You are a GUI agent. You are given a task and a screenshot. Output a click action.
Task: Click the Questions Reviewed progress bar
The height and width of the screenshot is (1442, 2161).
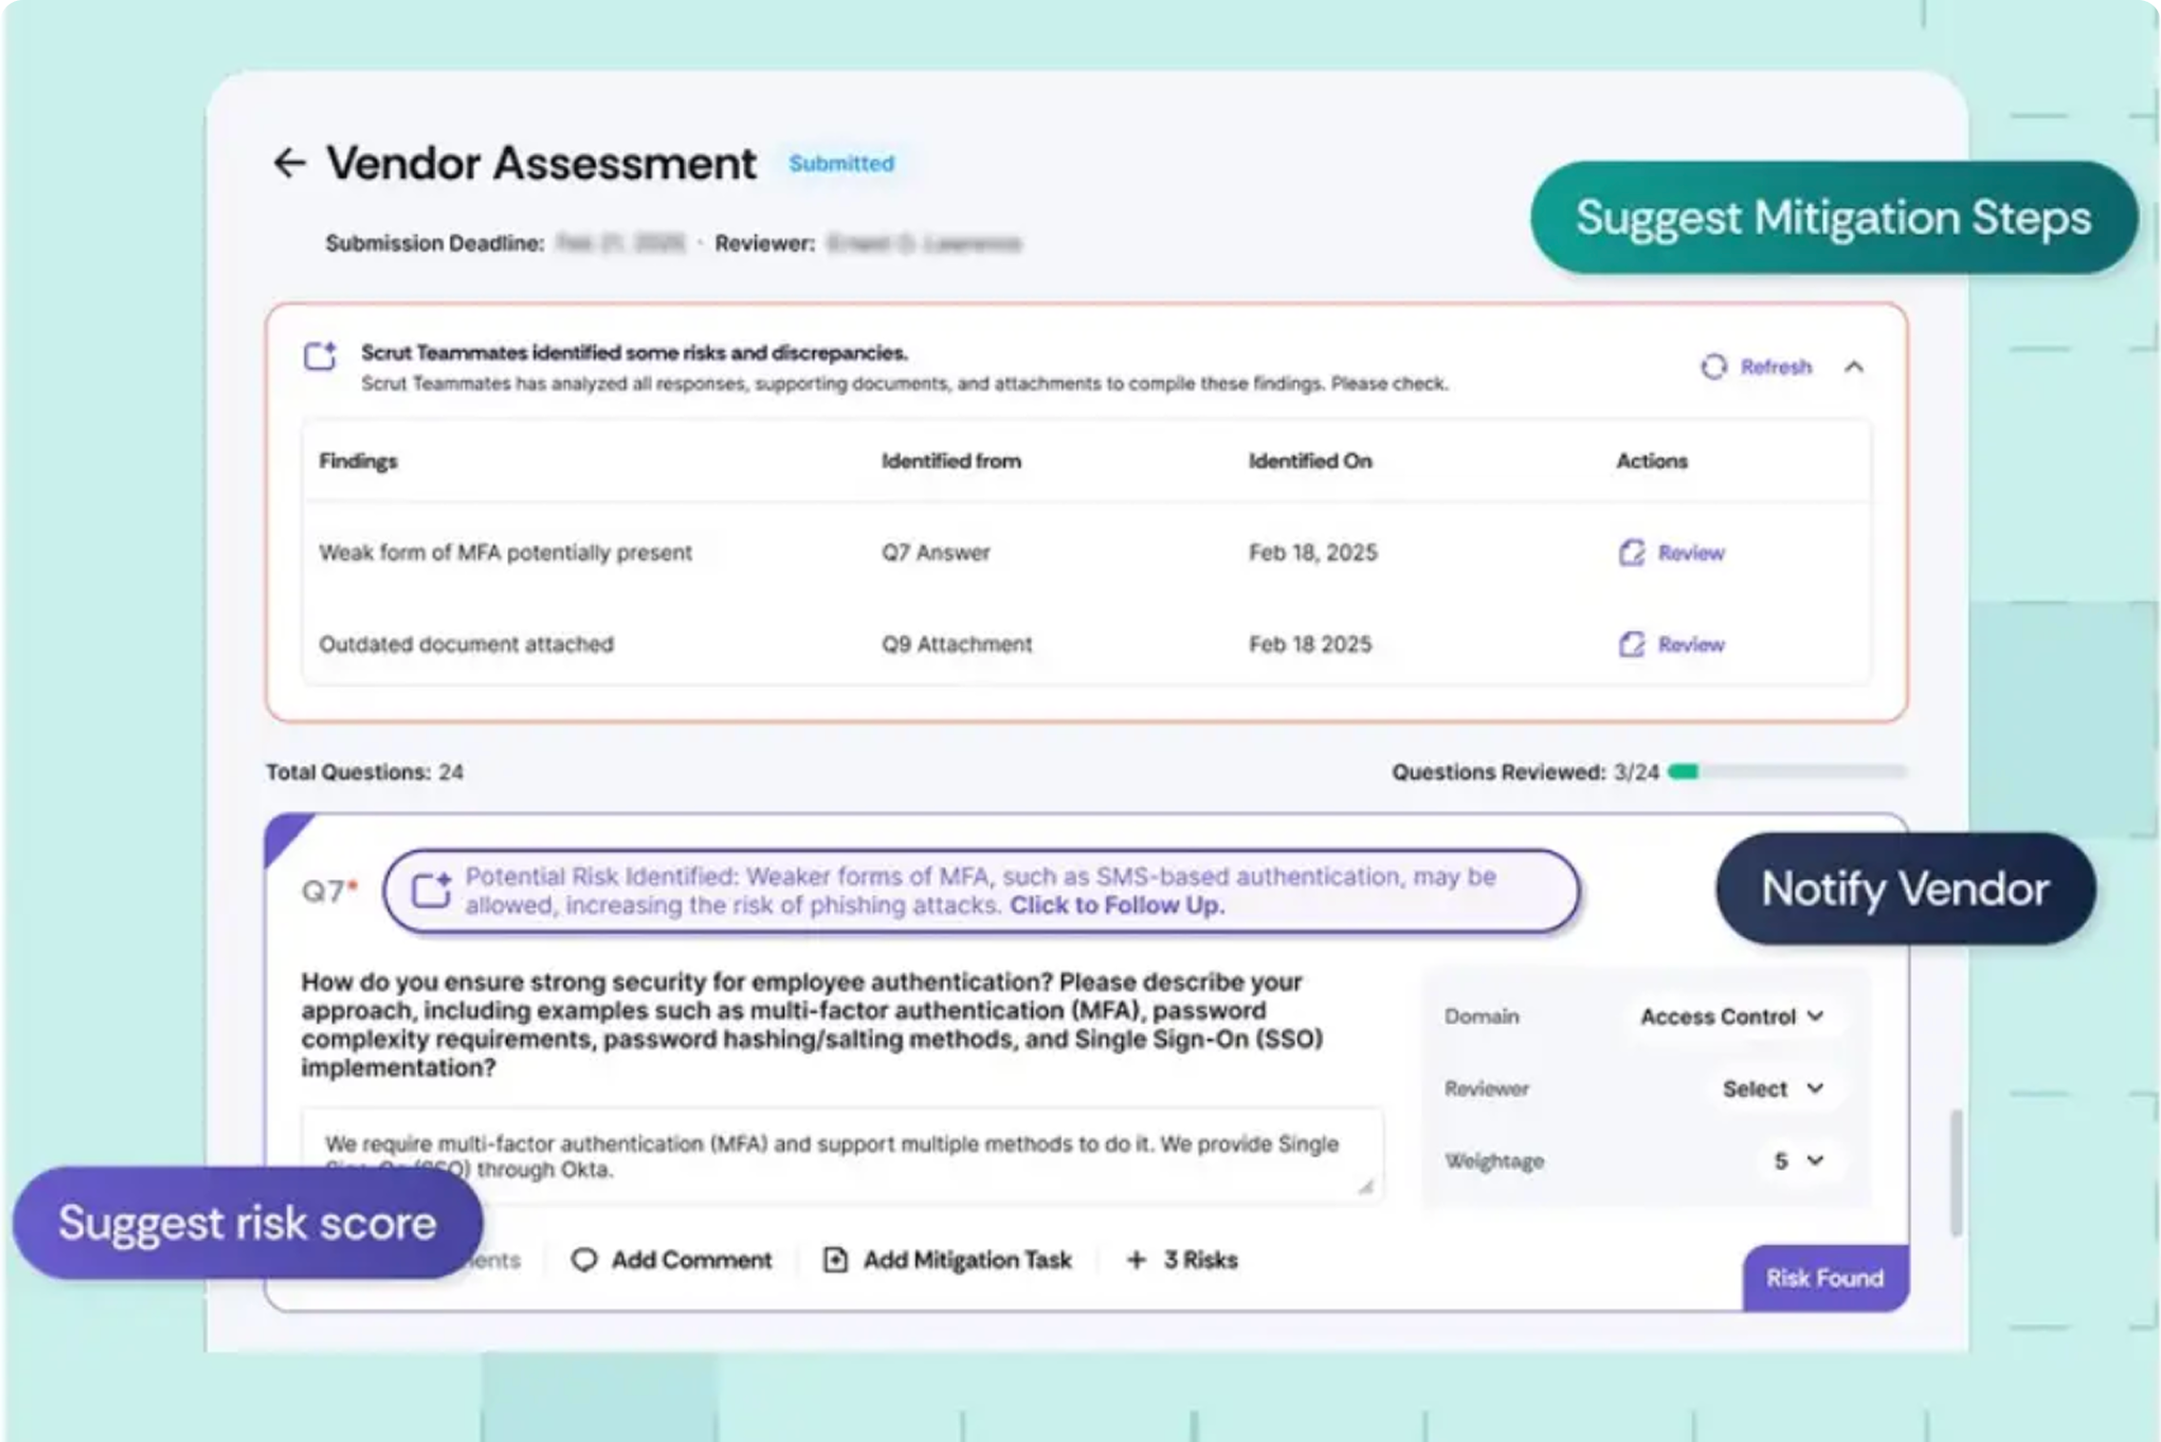click(x=1787, y=772)
